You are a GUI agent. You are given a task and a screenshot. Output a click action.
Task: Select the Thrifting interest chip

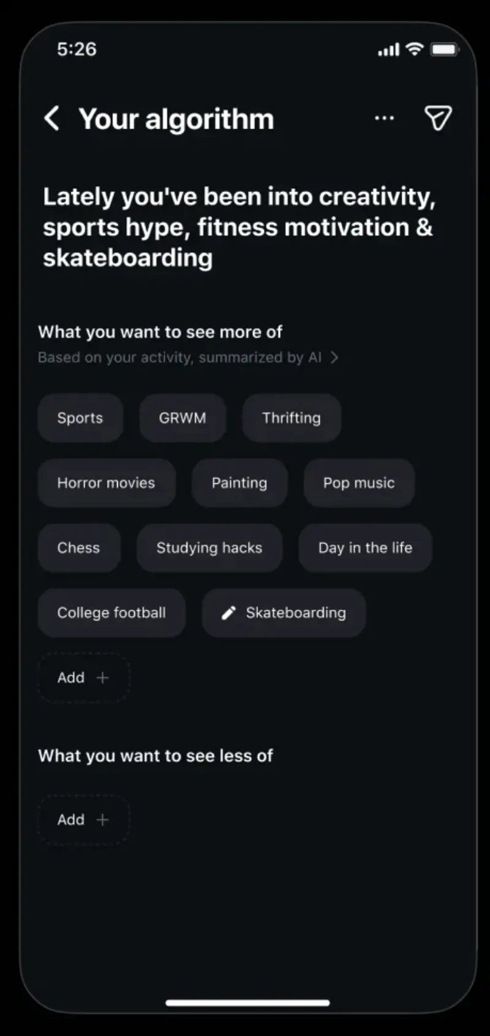(x=292, y=418)
